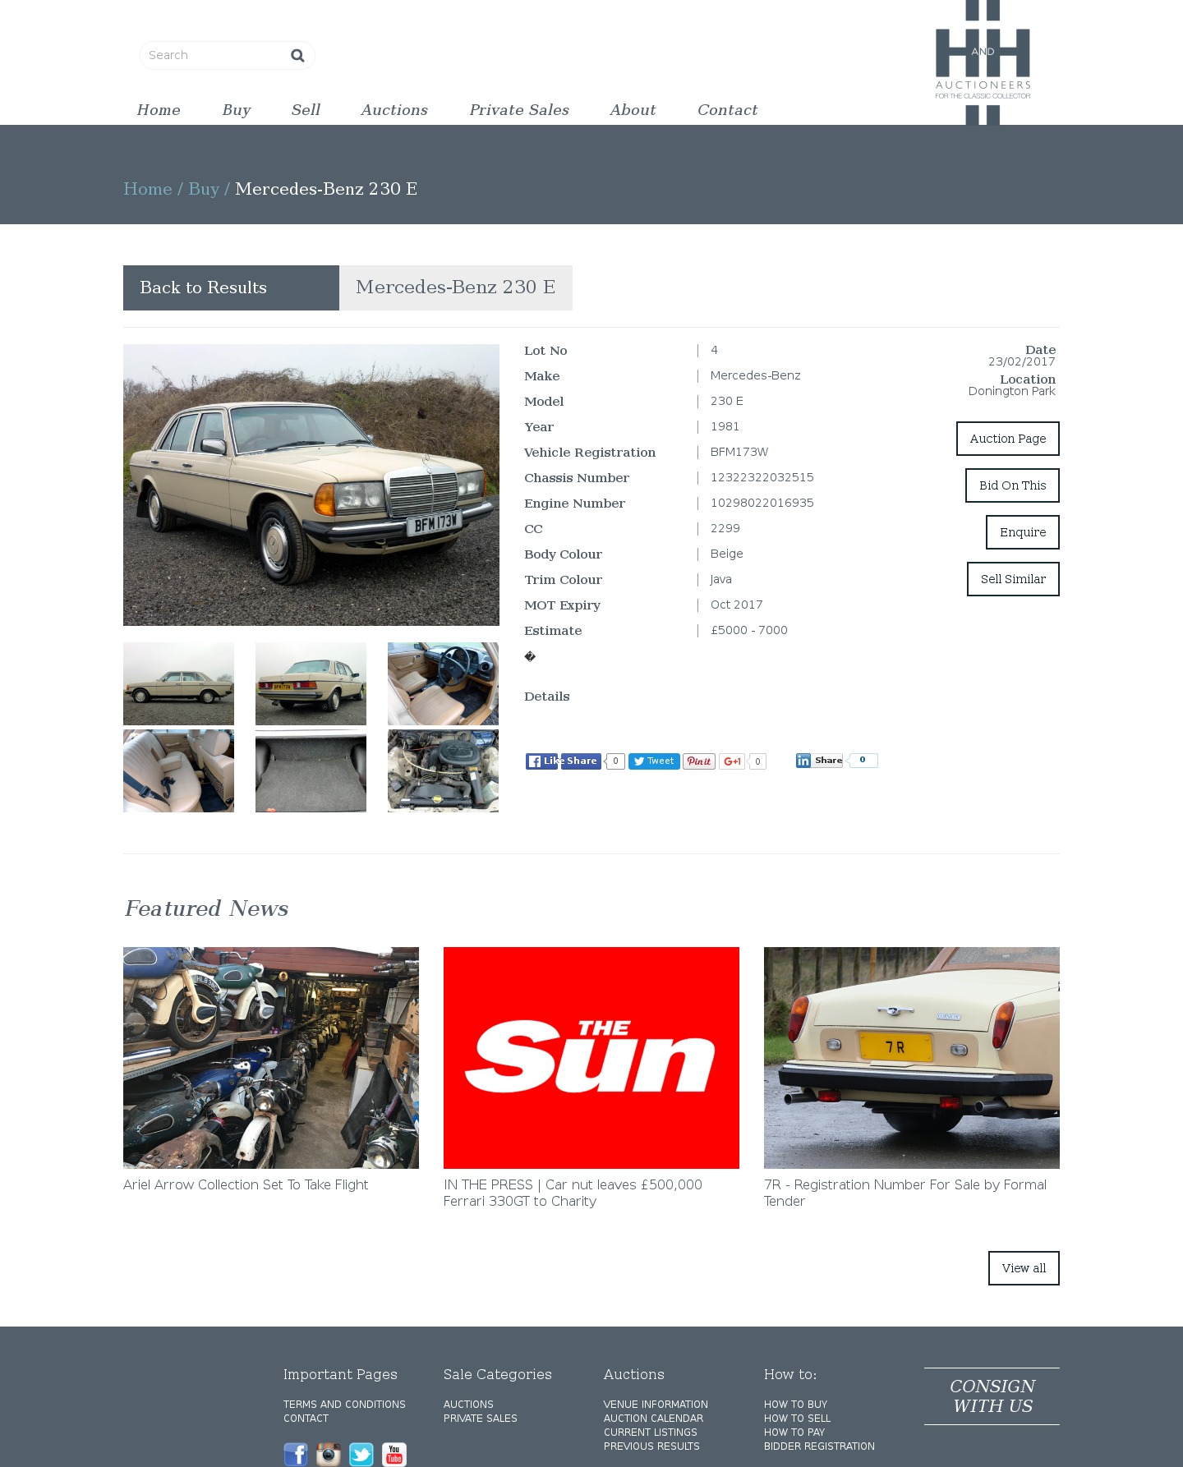Viewport: 1183px width, 1467px height.
Task: Open the YouTube icon in footer
Action: point(394,1454)
